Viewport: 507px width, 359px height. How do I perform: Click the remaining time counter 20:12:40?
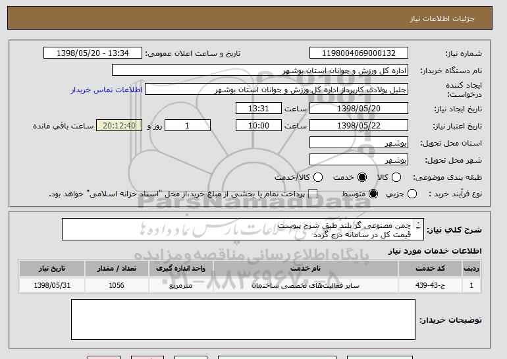tap(119, 126)
